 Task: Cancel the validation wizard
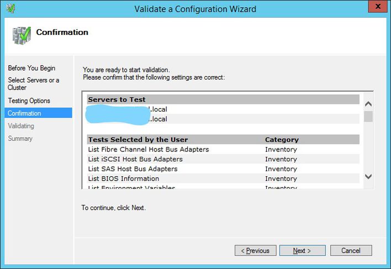pos(351,250)
